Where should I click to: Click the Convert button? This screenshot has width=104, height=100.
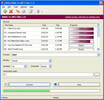(x=29, y=85)
